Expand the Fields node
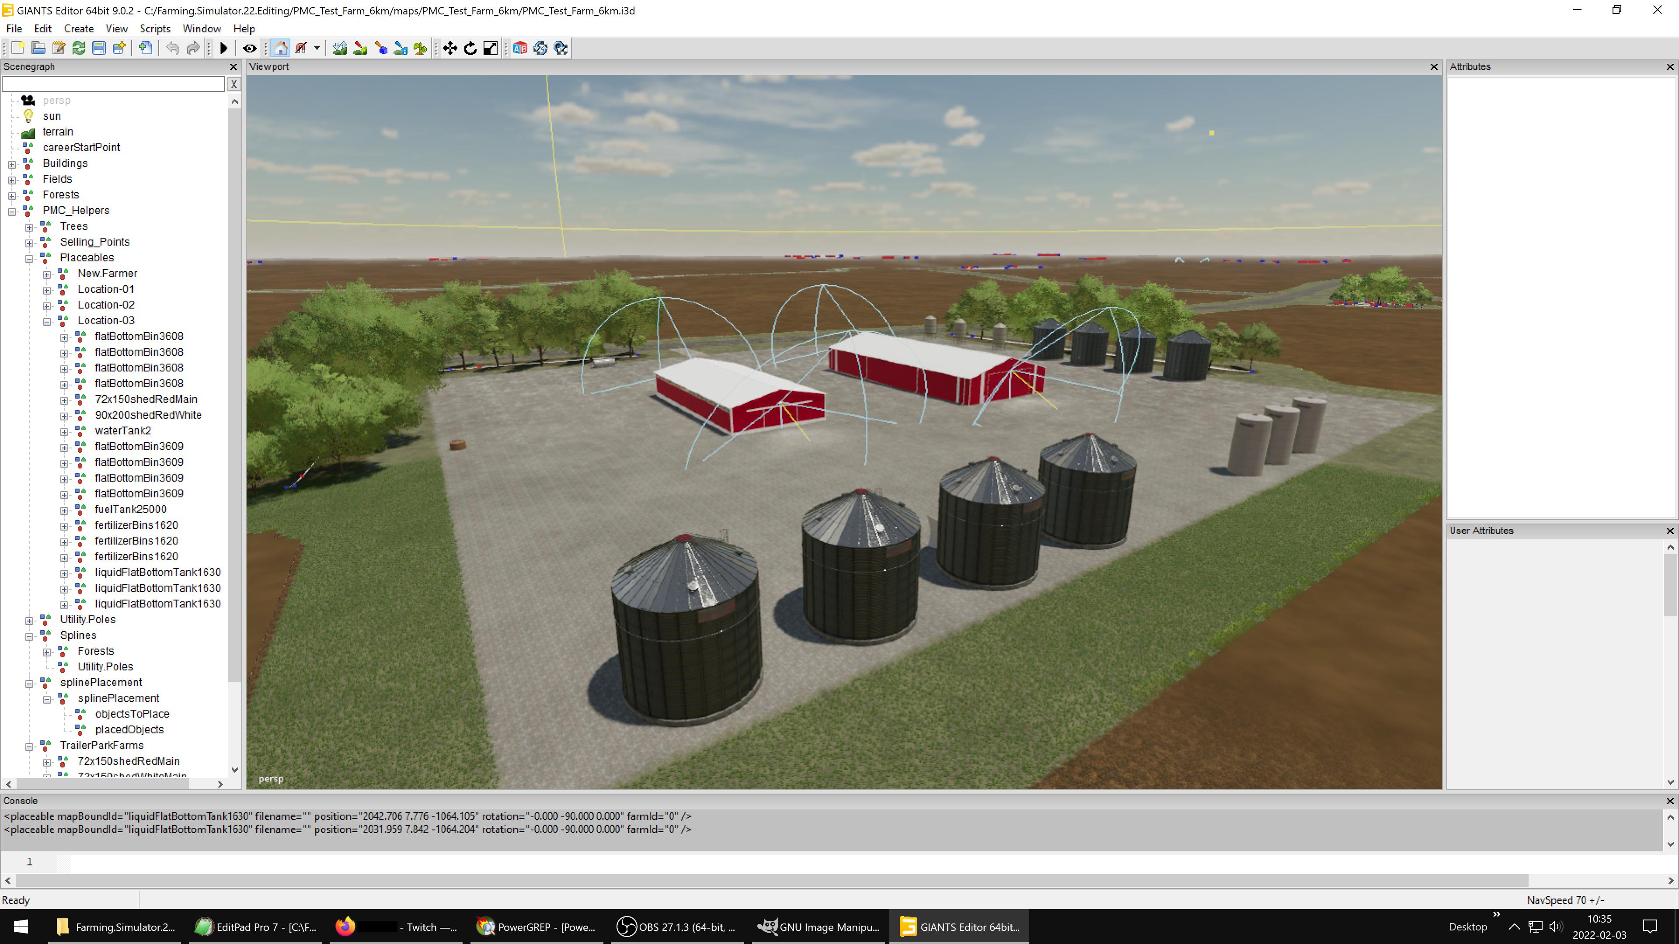Screen dimensions: 1679x944 [x=12, y=180]
